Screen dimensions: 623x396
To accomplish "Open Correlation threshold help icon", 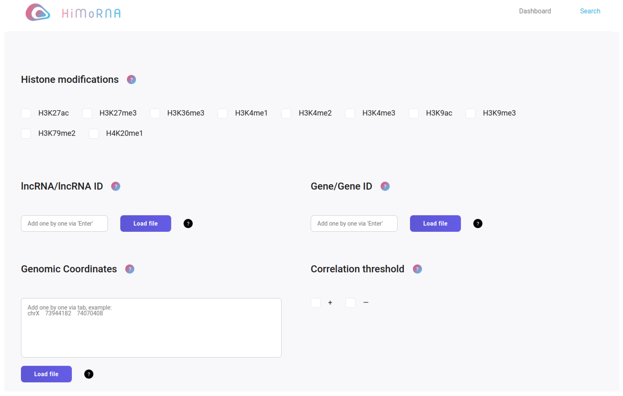I will pos(417,269).
